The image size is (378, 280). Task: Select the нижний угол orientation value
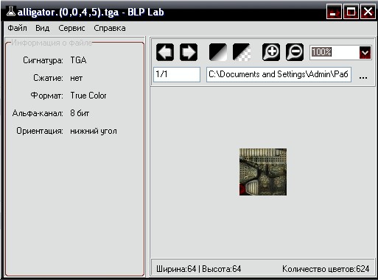tap(94, 131)
